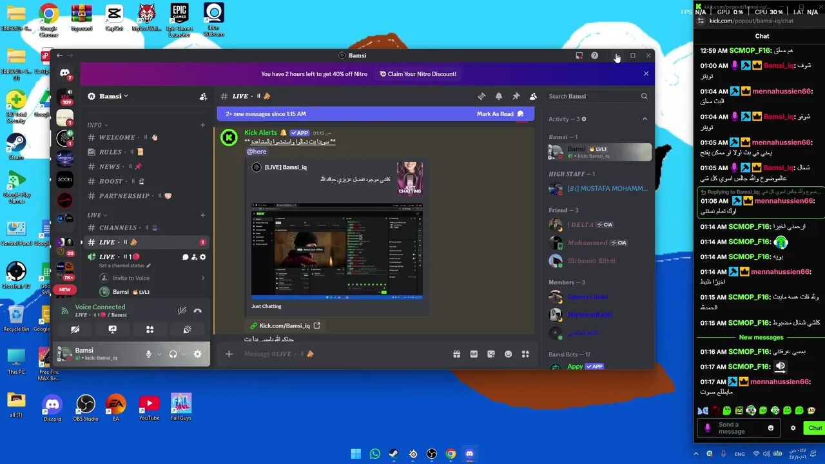Open Discord help question mark icon

pyautogui.click(x=594, y=55)
